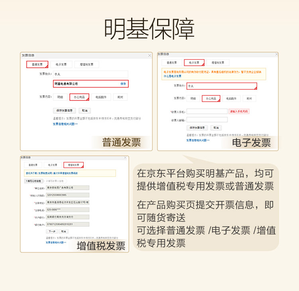Click the 纳税人识别码 taxpayer ID field
This screenshot has height=291, width=299.
click(68, 195)
